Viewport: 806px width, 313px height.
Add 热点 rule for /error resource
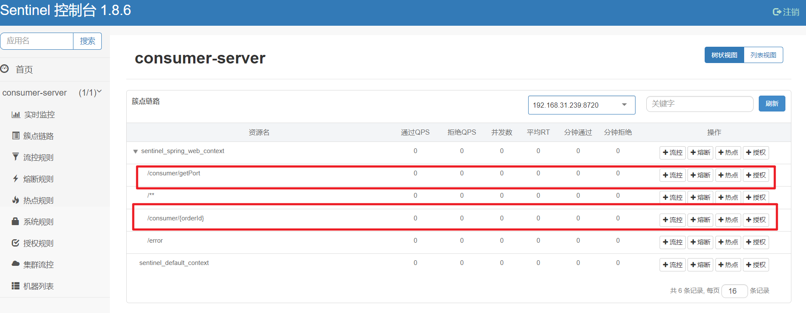pyautogui.click(x=728, y=242)
